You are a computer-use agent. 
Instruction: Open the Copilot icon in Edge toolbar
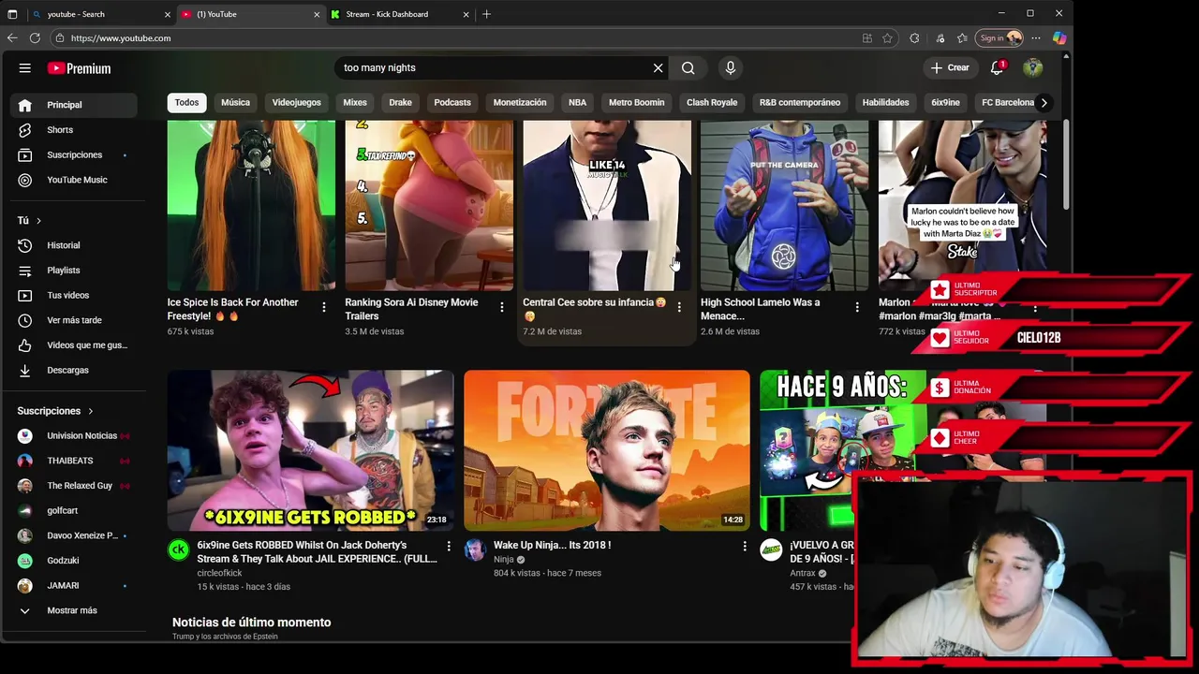[1059, 38]
